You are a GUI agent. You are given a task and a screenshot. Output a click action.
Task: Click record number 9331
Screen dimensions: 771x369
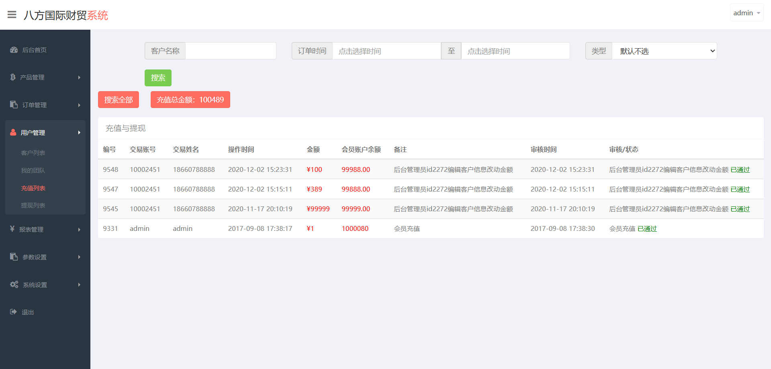click(110, 228)
